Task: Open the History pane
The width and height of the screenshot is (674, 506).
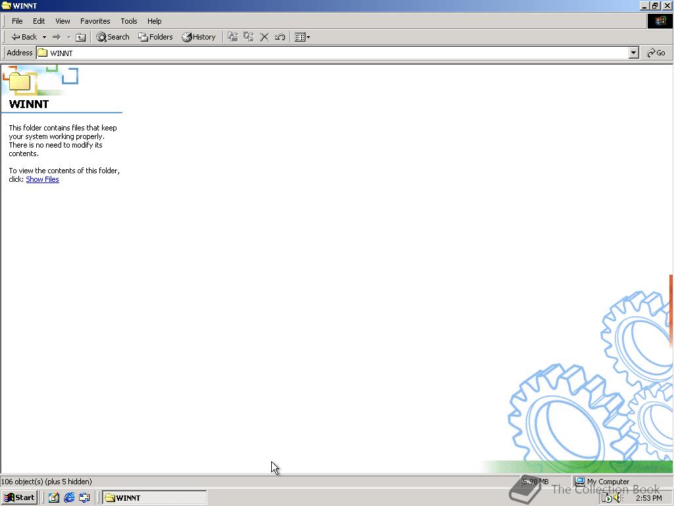Action: (x=199, y=37)
